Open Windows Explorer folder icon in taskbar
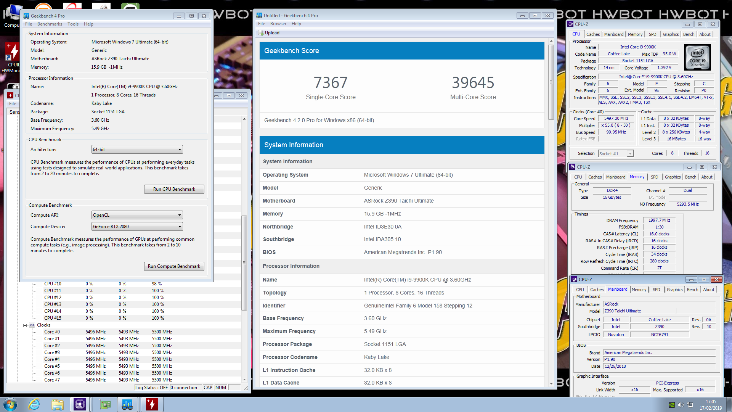The width and height of the screenshot is (732, 412). tap(58, 404)
